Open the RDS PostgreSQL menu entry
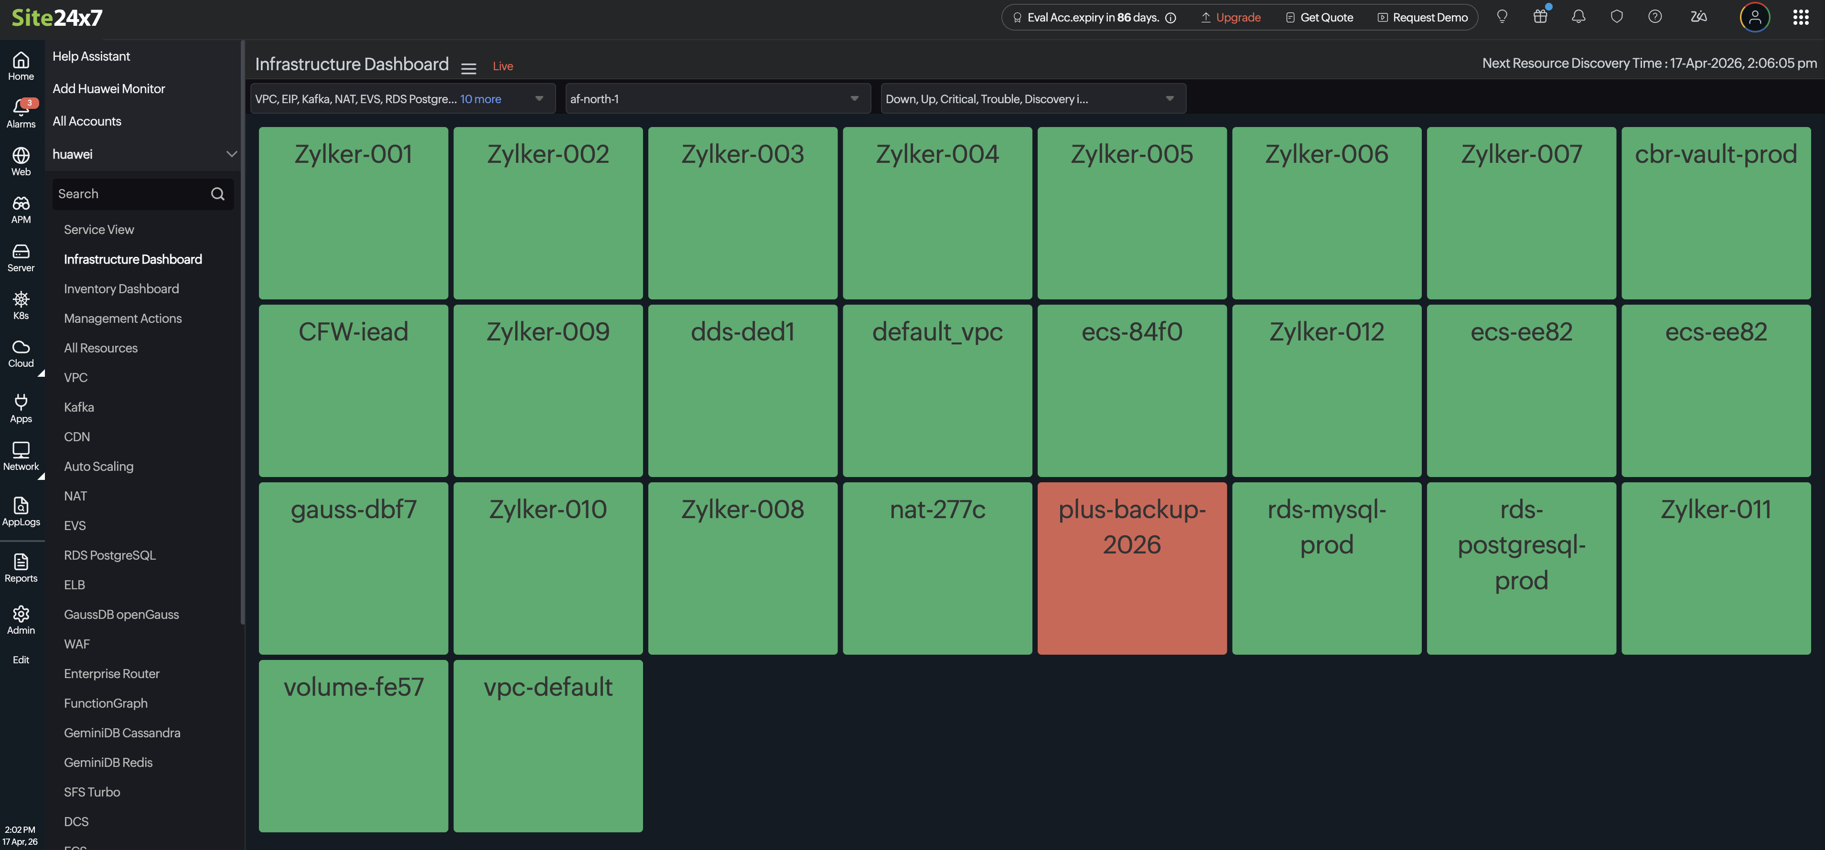 (110, 554)
